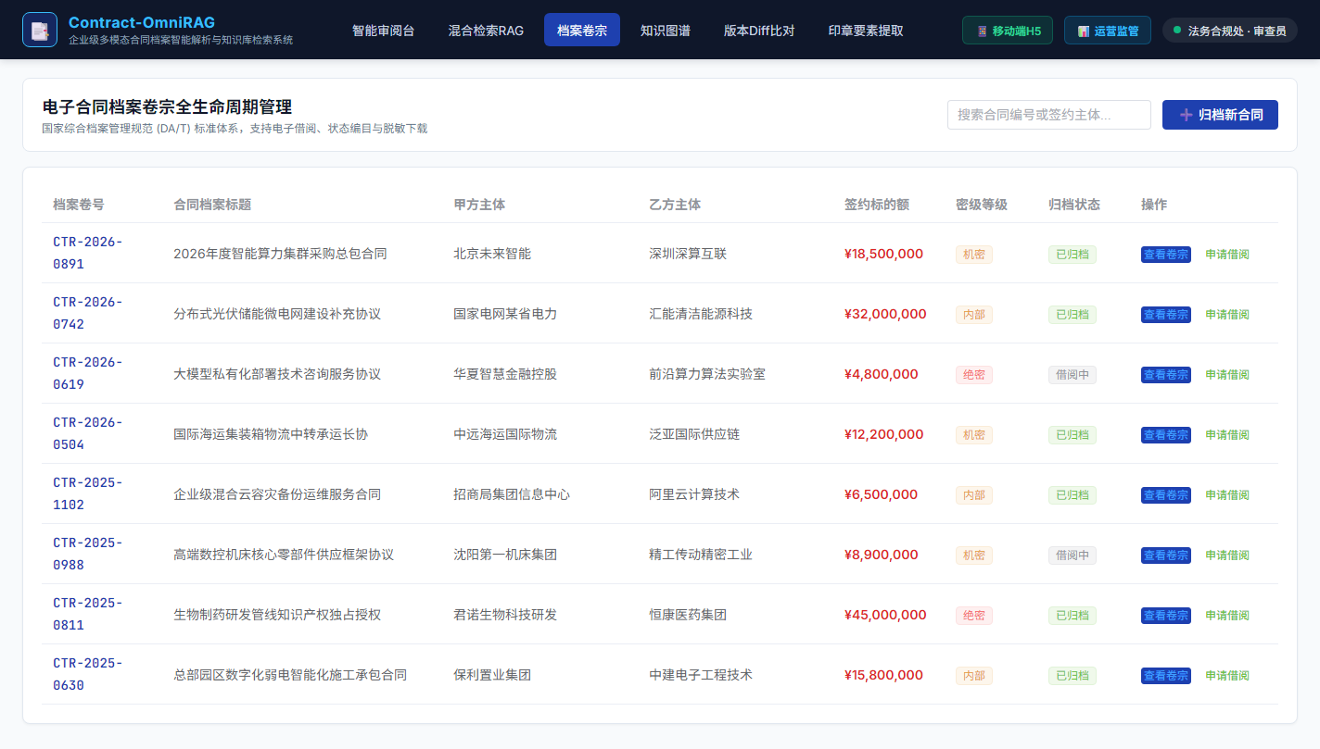Click the 绝密 tag in CTR-2026-0619 row
Image resolution: width=1320 pixels, height=749 pixels.
tap(974, 374)
